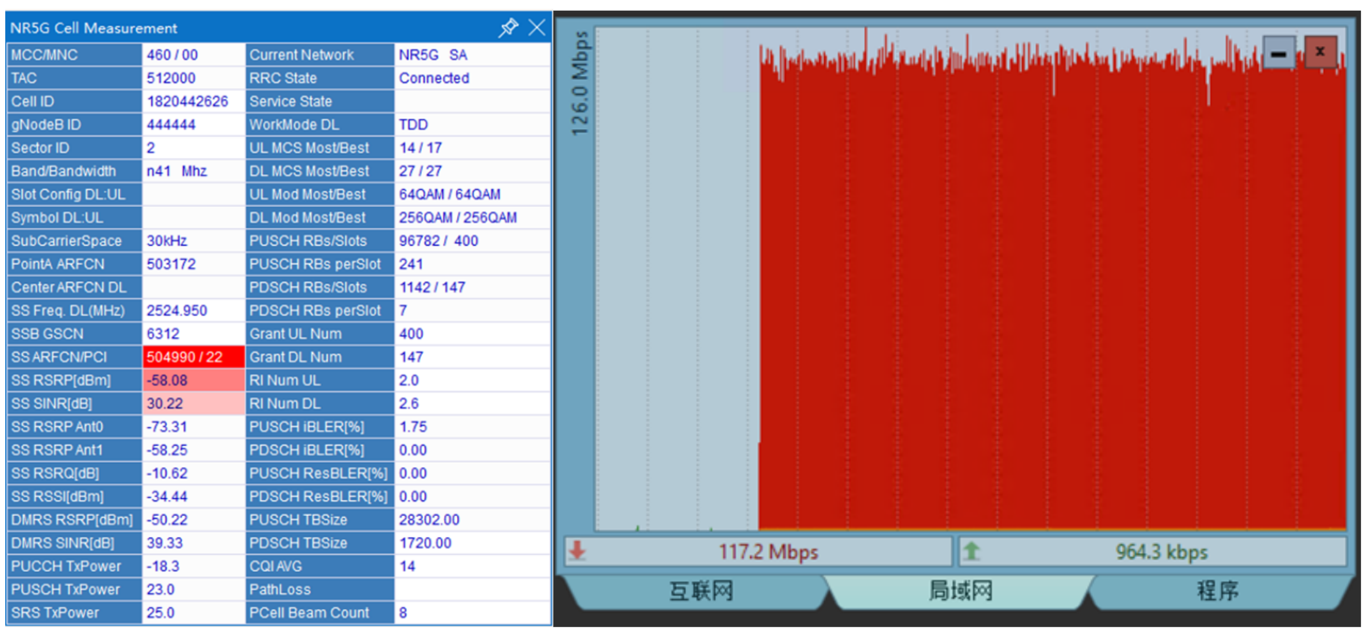The height and width of the screenshot is (635, 1370).
Task: Click the DMRS SINR value 39.33
Action: click(164, 543)
